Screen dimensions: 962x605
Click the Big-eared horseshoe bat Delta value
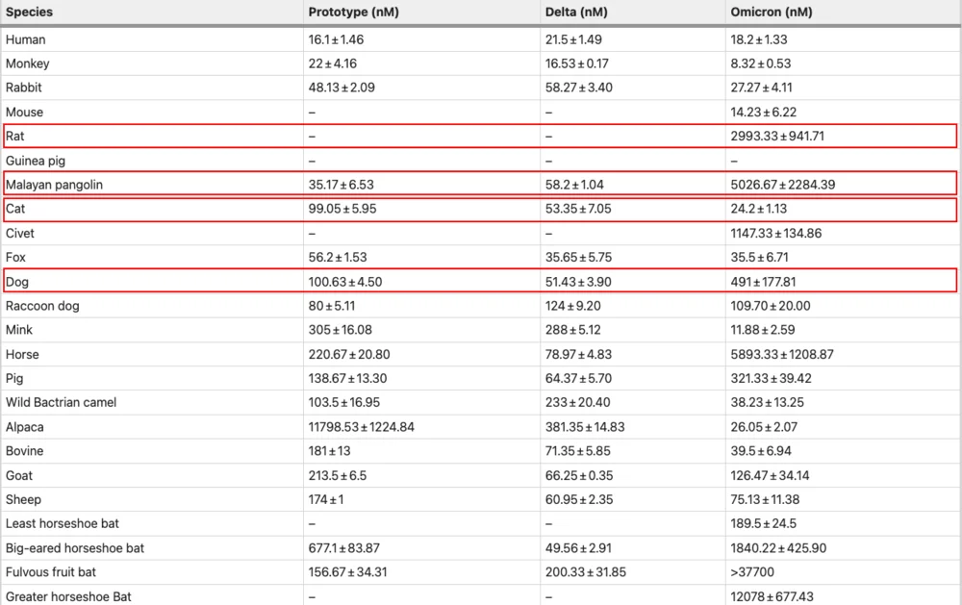pyautogui.click(x=578, y=548)
